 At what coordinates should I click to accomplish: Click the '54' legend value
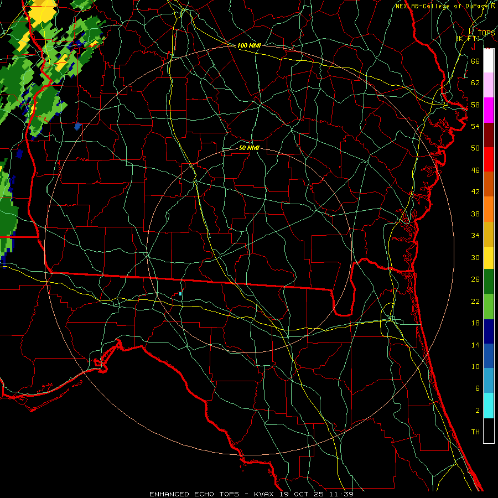click(475, 126)
